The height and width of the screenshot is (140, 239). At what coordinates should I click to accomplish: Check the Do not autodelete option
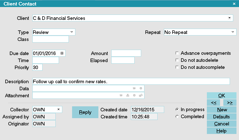pos(177,60)
